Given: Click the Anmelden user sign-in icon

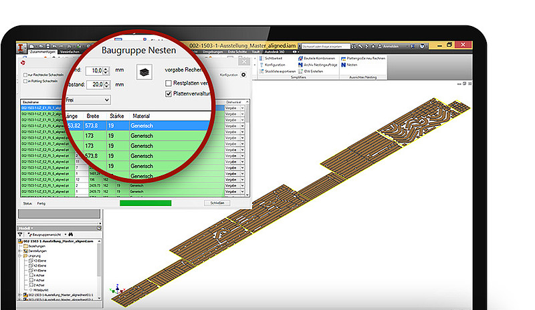Looking at the screenshot, I should point(380,46).
